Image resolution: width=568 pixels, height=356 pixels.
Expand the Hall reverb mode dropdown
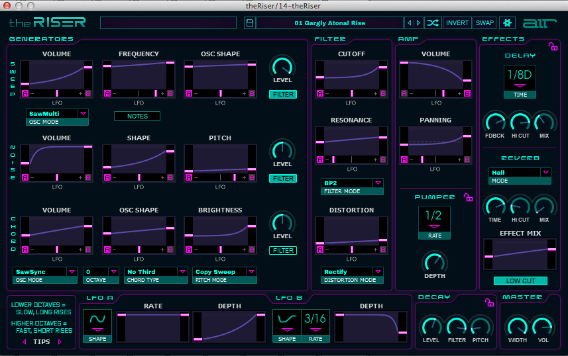[546, 172]
